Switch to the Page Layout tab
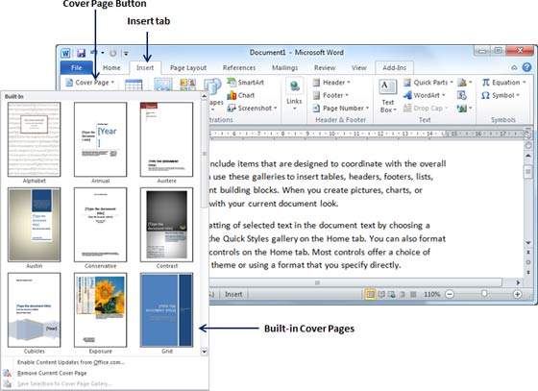The width and height of the screenshot is (538, 391). pyautogui.click(x=188, y=68)
